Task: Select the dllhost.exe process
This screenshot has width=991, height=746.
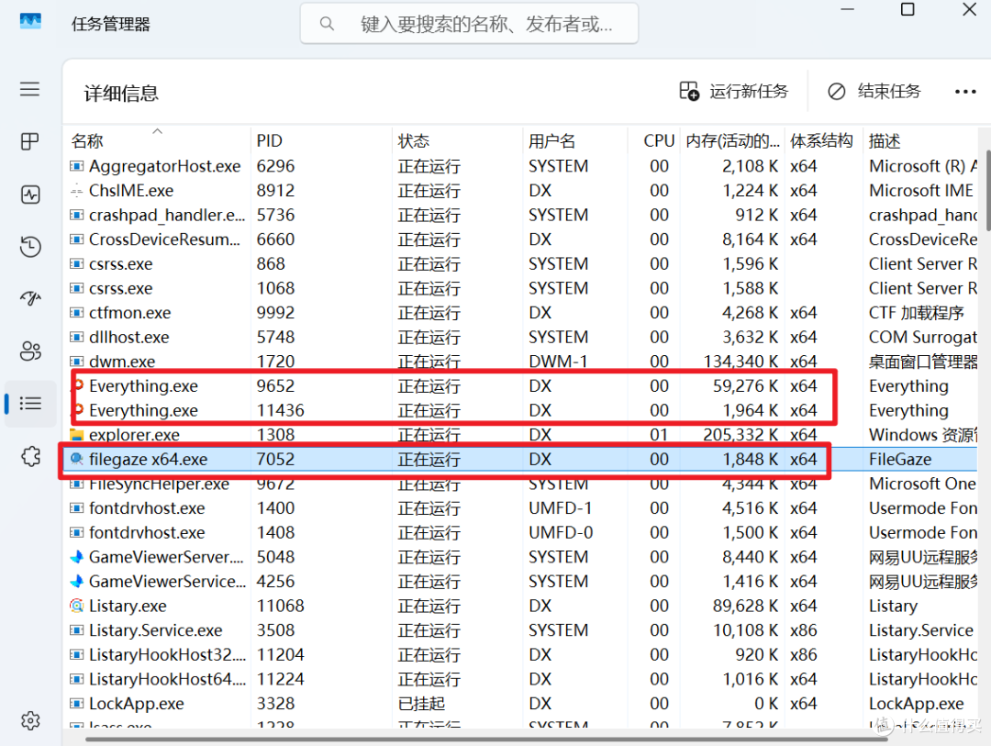Action: pos(521,337)
